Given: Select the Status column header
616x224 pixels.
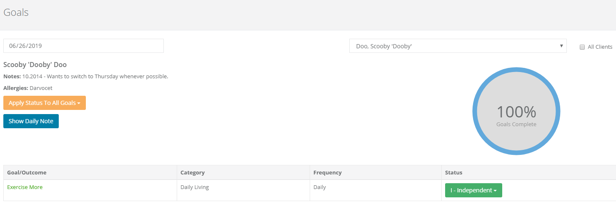Looking at the screenshot, I should click(453, 172).
